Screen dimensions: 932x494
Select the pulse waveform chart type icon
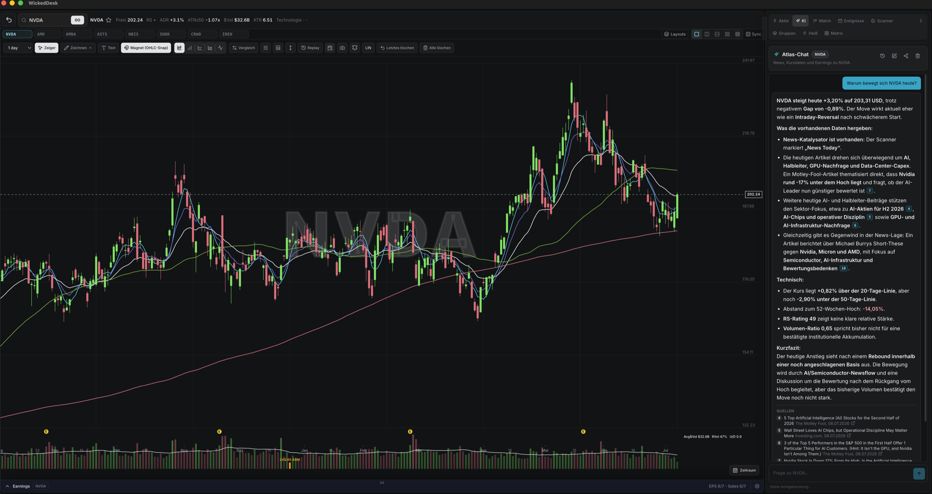[220, 48]
